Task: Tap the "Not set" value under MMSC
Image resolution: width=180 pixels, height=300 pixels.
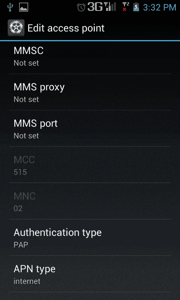Action: pyautogui.click(x=26, y=63)
